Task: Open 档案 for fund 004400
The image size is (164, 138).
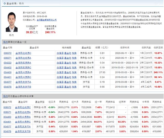Action: 74,72
